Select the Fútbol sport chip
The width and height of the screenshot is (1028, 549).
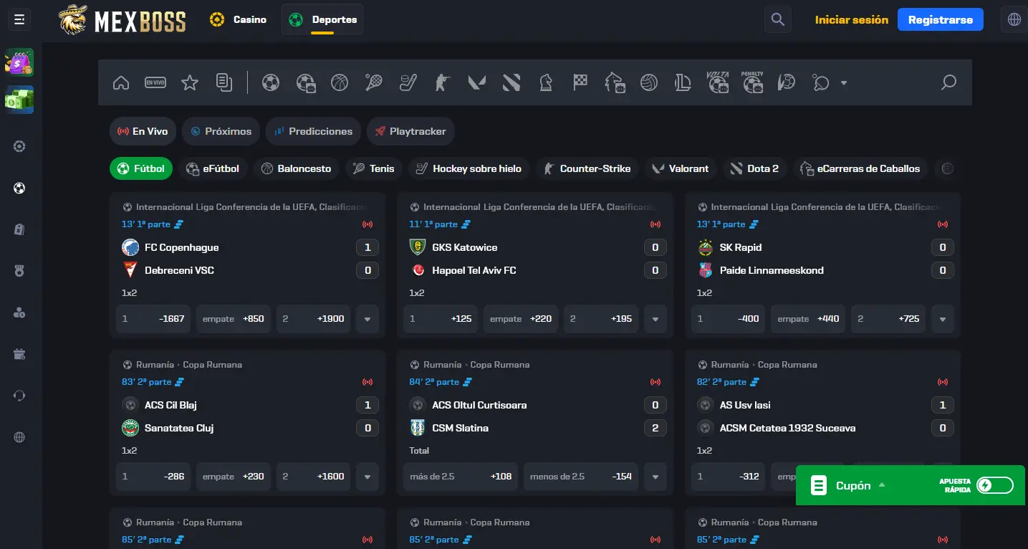click(141, 168)
